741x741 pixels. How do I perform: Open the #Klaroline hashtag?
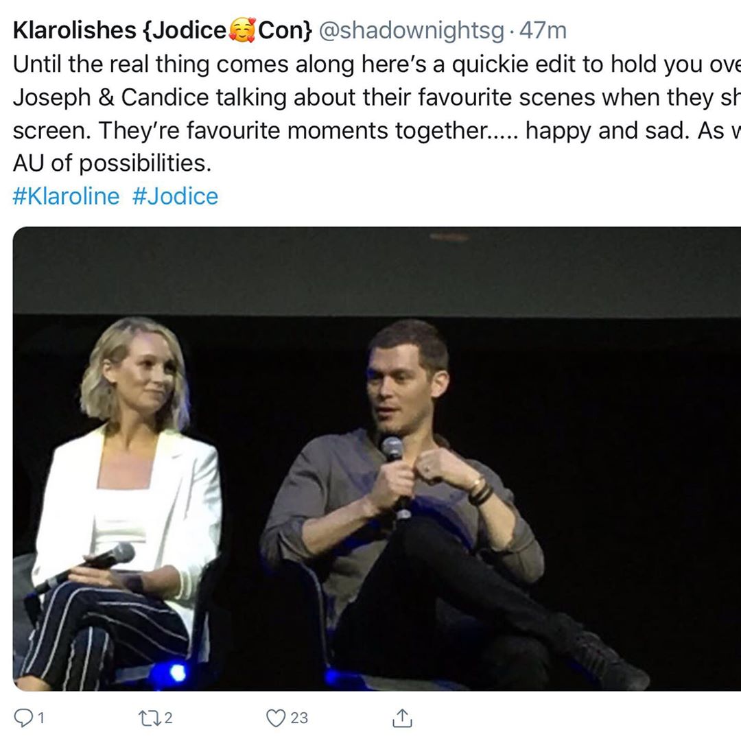click(x=66, y=196)
